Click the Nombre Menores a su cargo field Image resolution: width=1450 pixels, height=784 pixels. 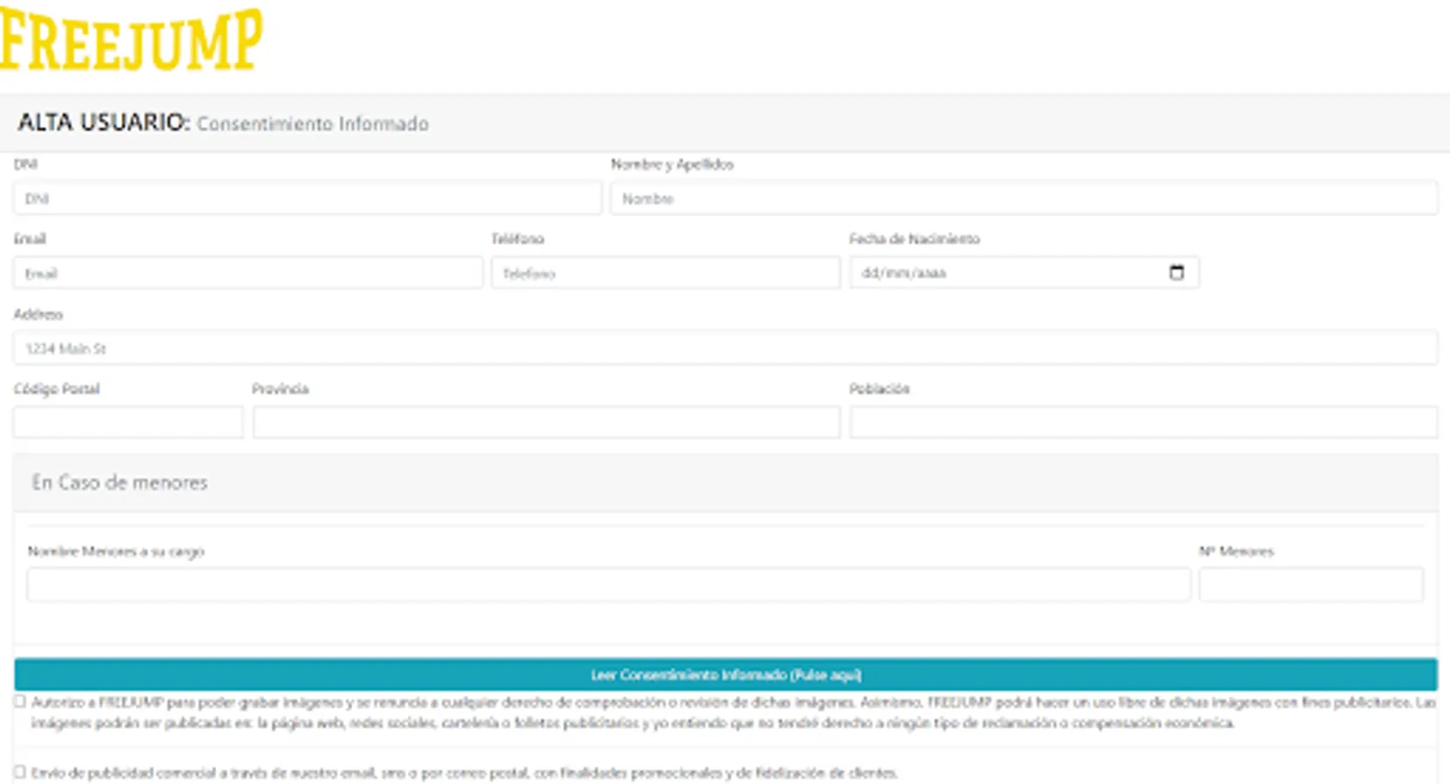609,585
